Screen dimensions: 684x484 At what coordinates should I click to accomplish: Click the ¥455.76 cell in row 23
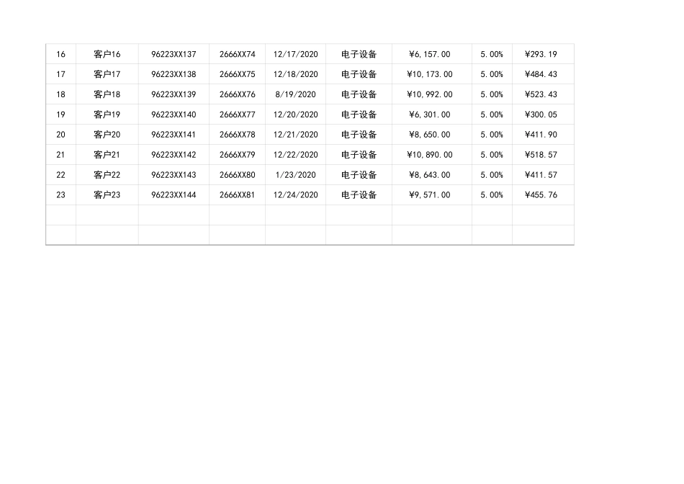pos(542,194)
